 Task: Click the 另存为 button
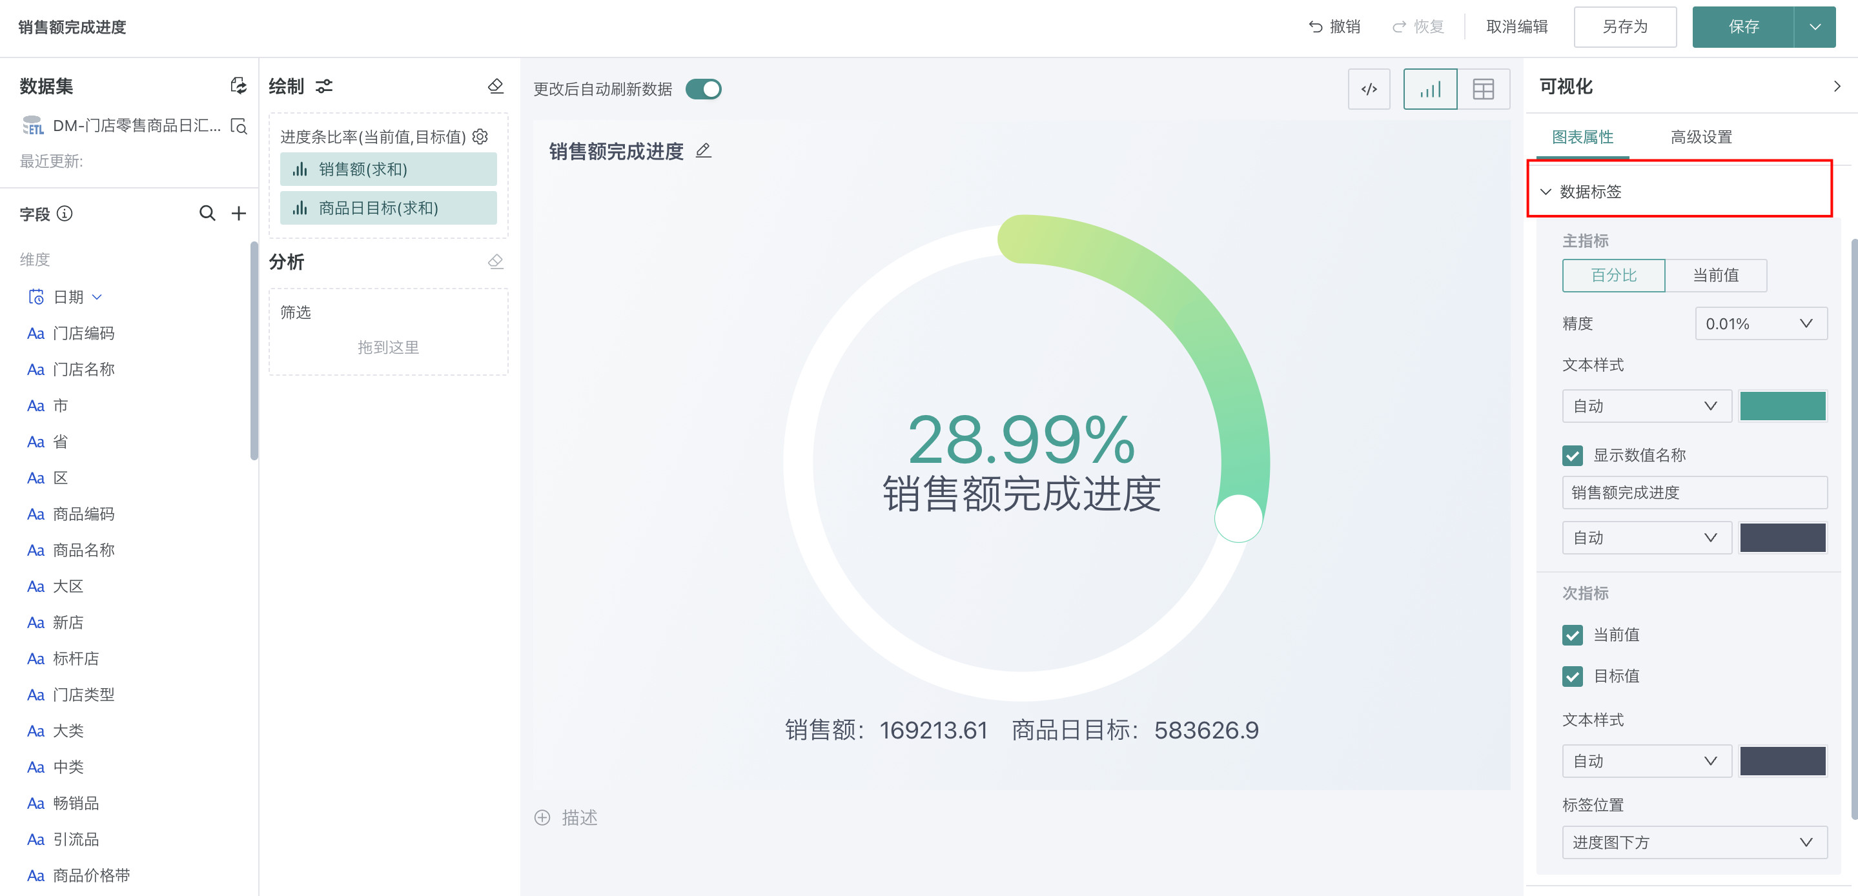tap(1624, 27)
